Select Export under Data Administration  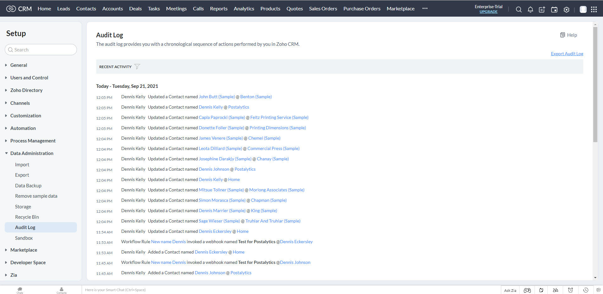click(22, 175)
